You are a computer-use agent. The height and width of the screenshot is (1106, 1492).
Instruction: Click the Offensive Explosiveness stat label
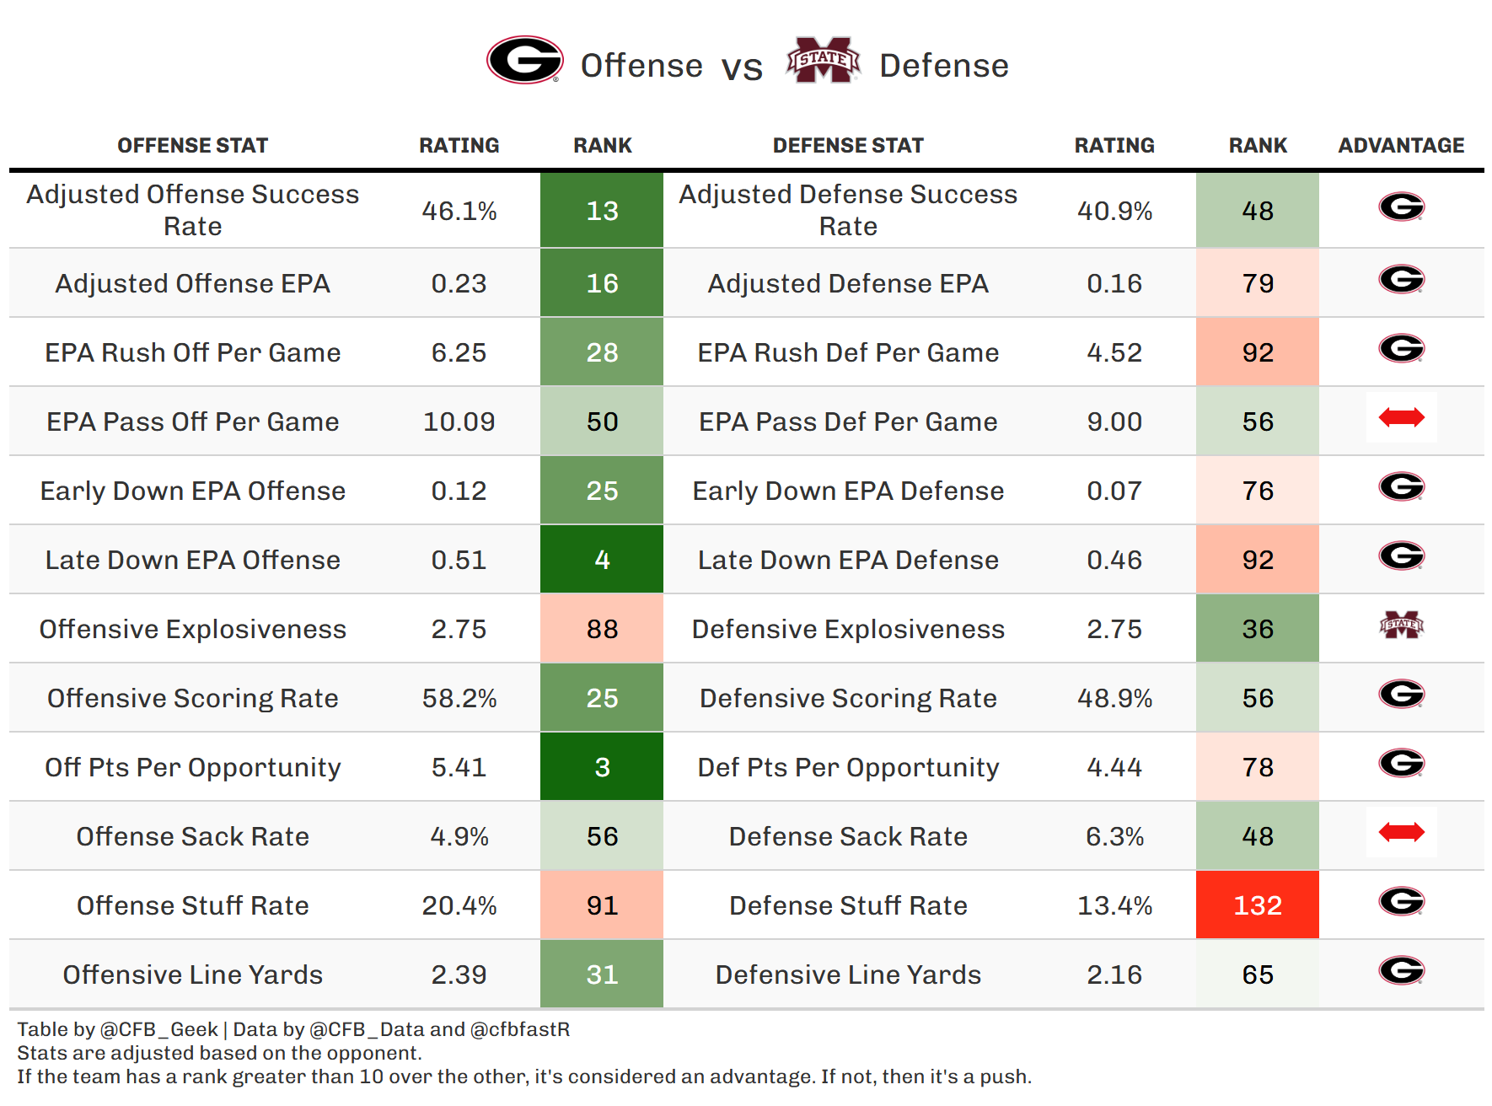(x=192, y=630)
